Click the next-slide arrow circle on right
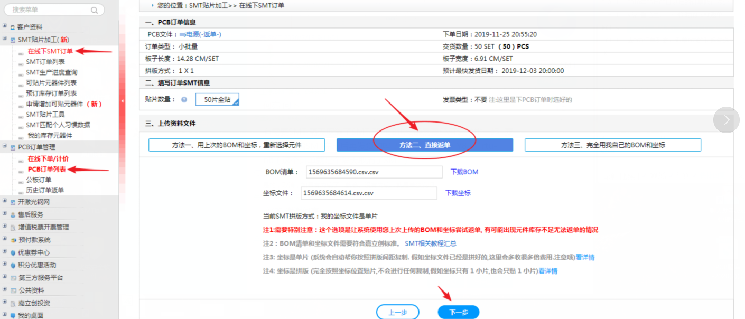745x319 pixels. tap(726, 120)
